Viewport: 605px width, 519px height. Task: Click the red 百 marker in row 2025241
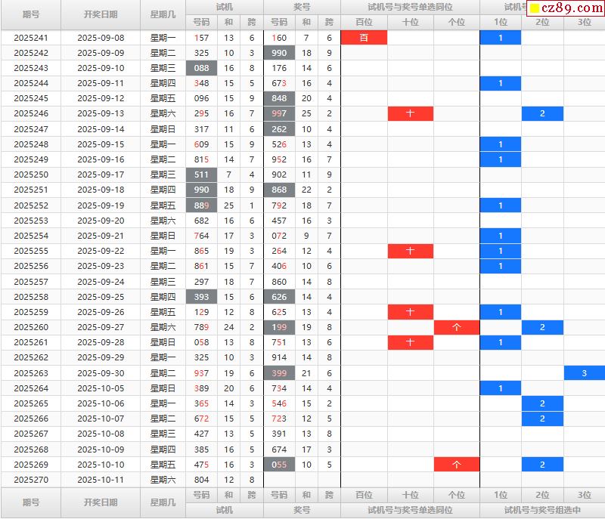(364, 38)
